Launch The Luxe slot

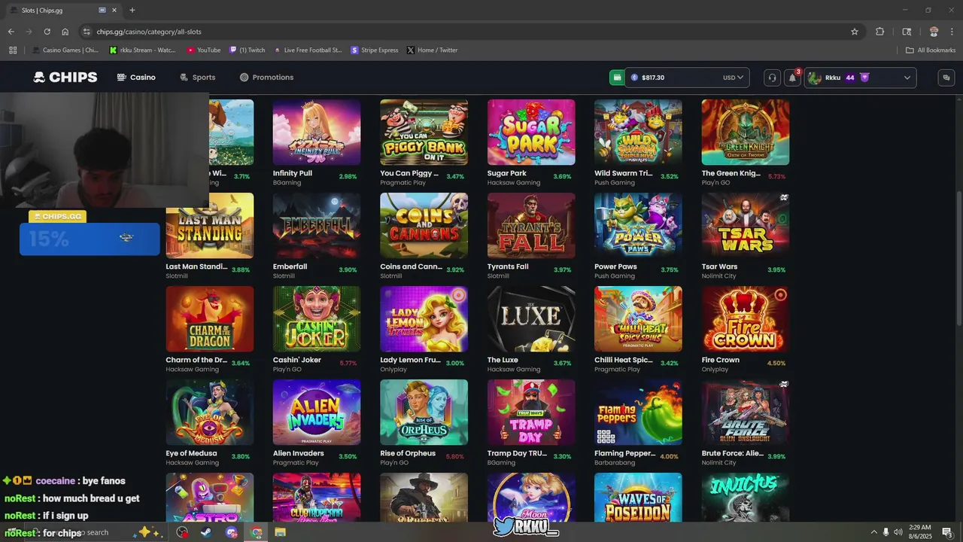[531, 319]
